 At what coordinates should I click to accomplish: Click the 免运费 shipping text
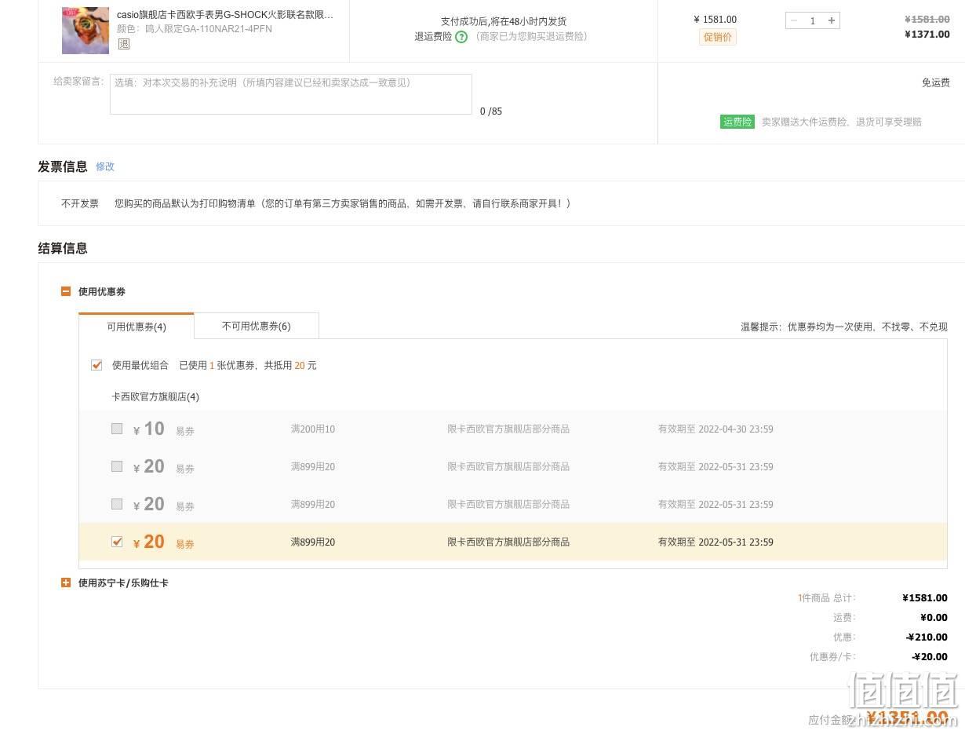pos(935,82)
